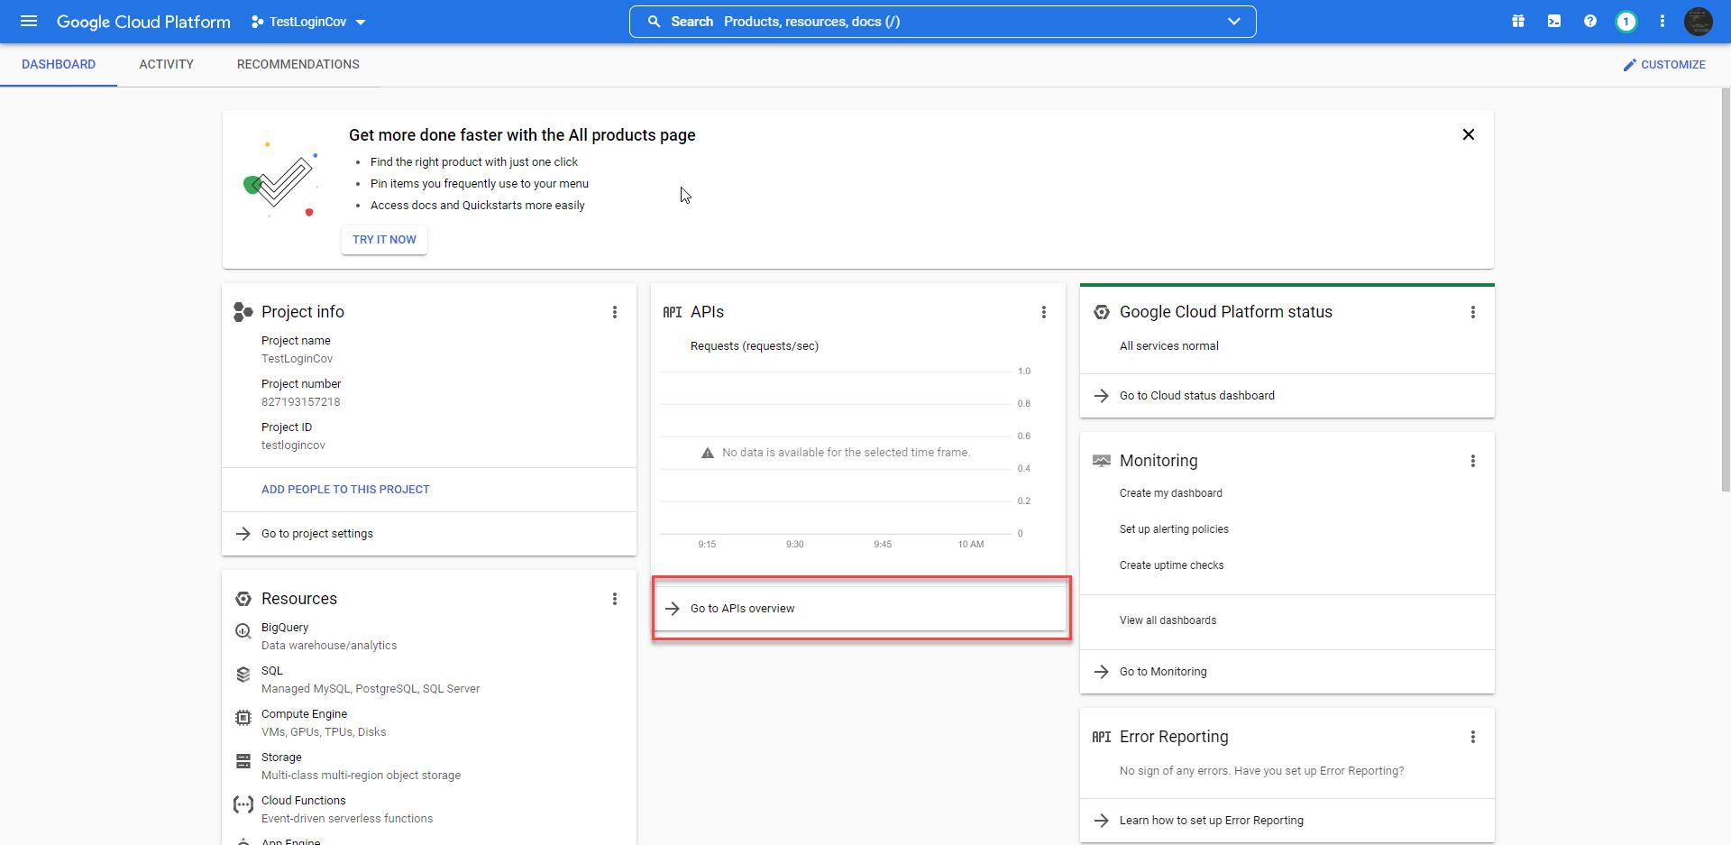Open notifications badge showing 1

pos(1626,22)
